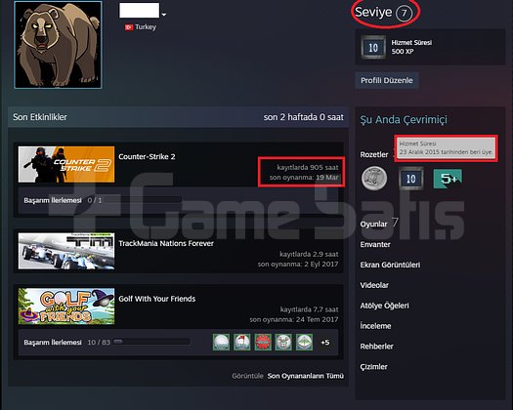Viewport: 513px width, 410px height.
Task: Expand the dropdown arrow beside the username
Action: 164,15
